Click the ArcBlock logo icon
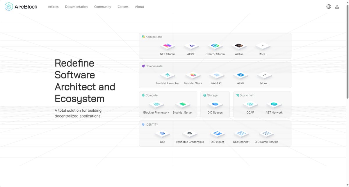The width and height of the screenshot is (349, 187). coord(9,7)
